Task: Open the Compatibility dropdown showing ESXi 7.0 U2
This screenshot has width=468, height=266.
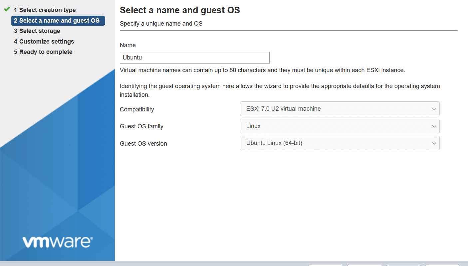Action: coord(340,109)
